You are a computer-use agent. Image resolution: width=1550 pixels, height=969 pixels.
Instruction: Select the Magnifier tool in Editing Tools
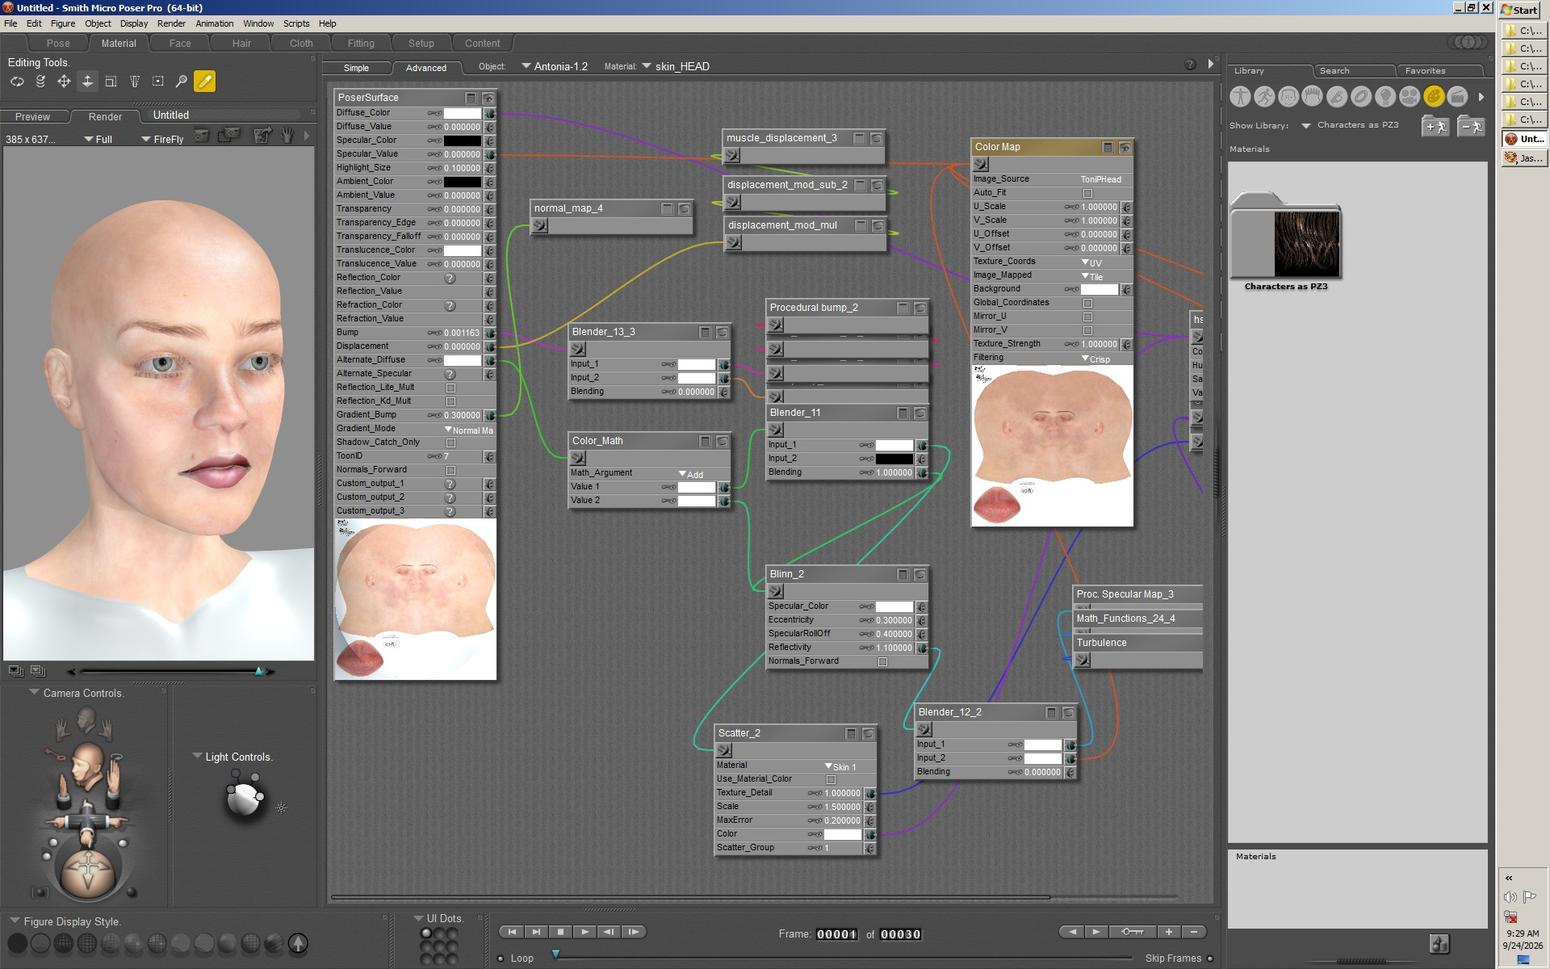tap(182, 82)
